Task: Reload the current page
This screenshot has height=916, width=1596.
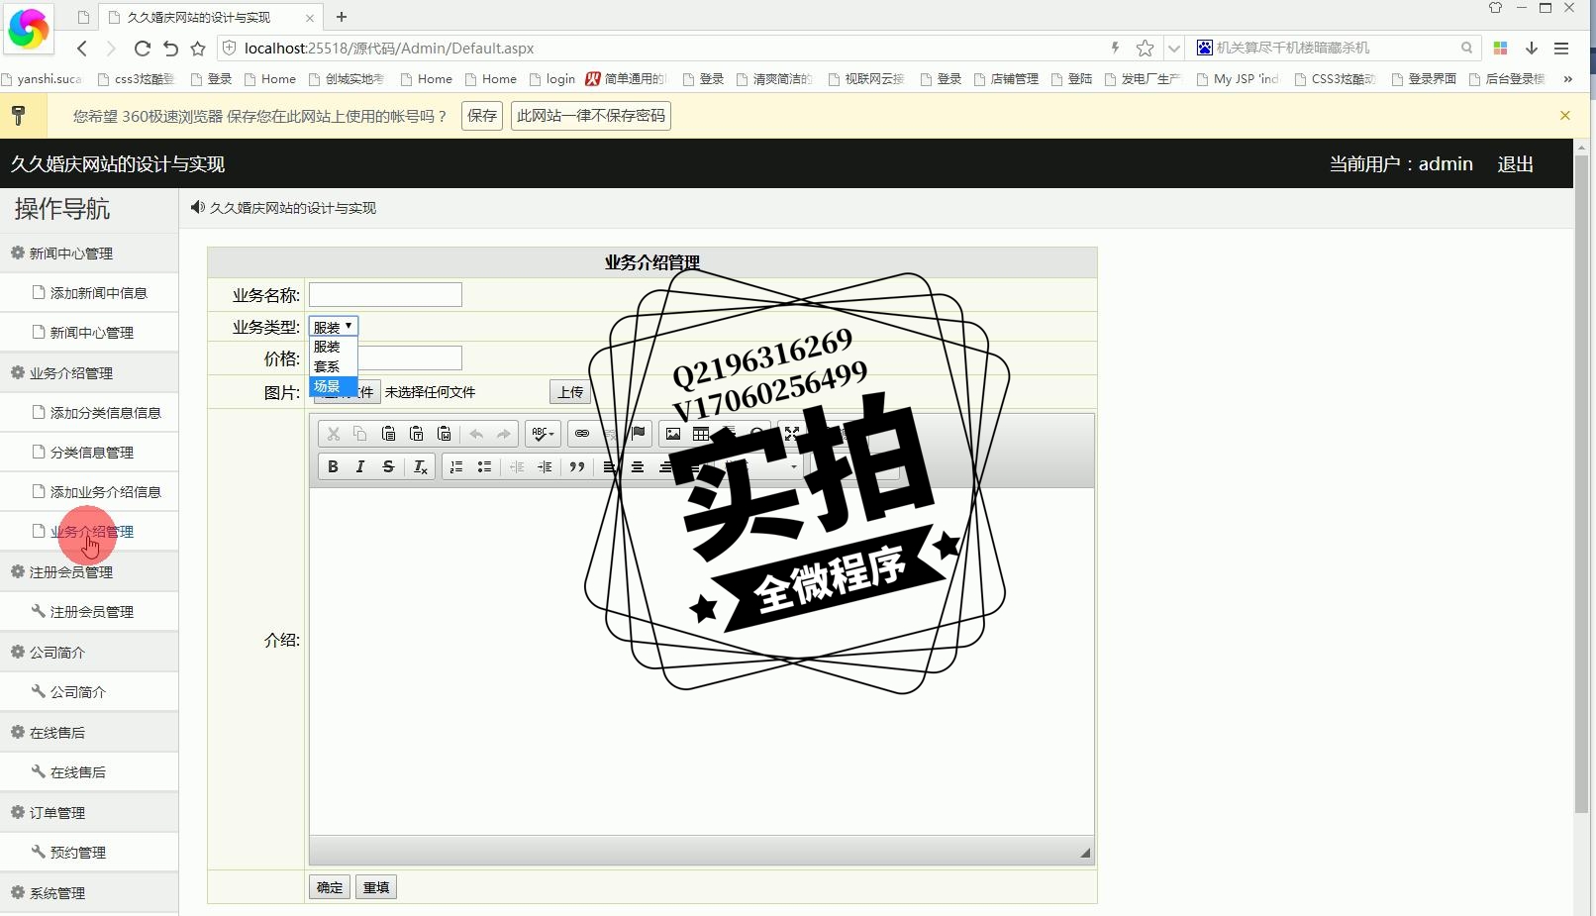Action: pyautogui.click(x=142, y=48)
